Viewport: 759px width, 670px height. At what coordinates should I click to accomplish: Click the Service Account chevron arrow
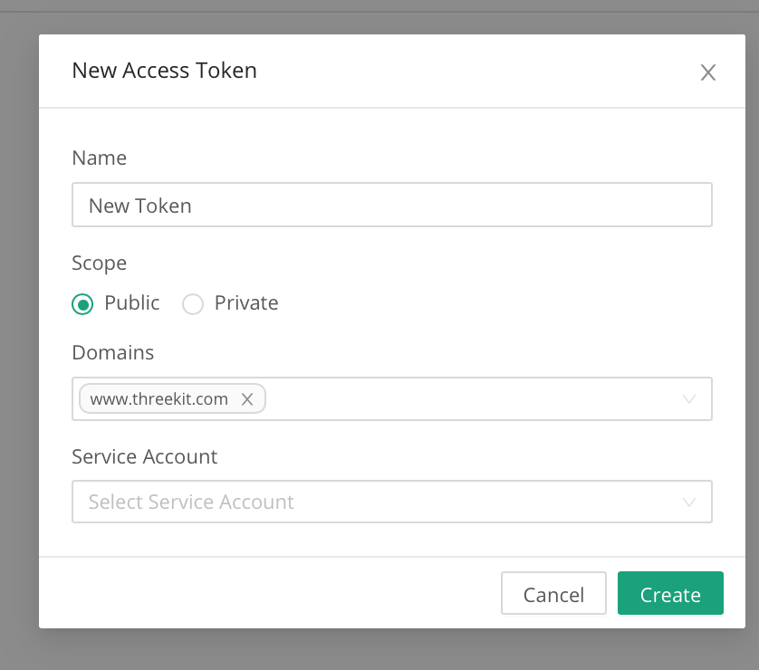click(x=688, y=502)
